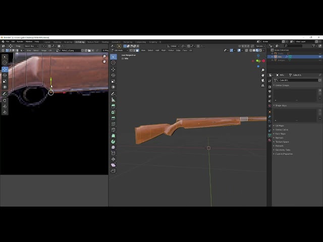Choose the Inset Faces tool
Image resolution: width=323 pixels, height=242 pixels.
click(x=113, y=112)
